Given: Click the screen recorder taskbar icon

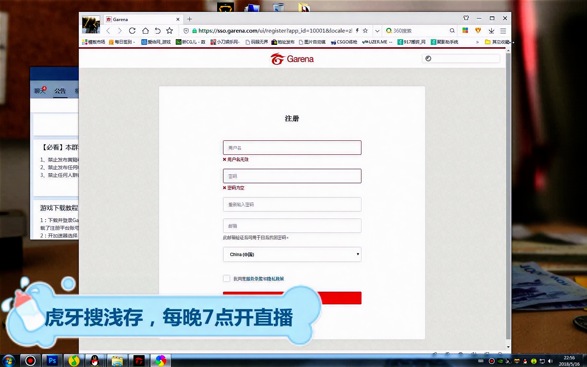Looking at the screenshot, I should click(30, 361).
